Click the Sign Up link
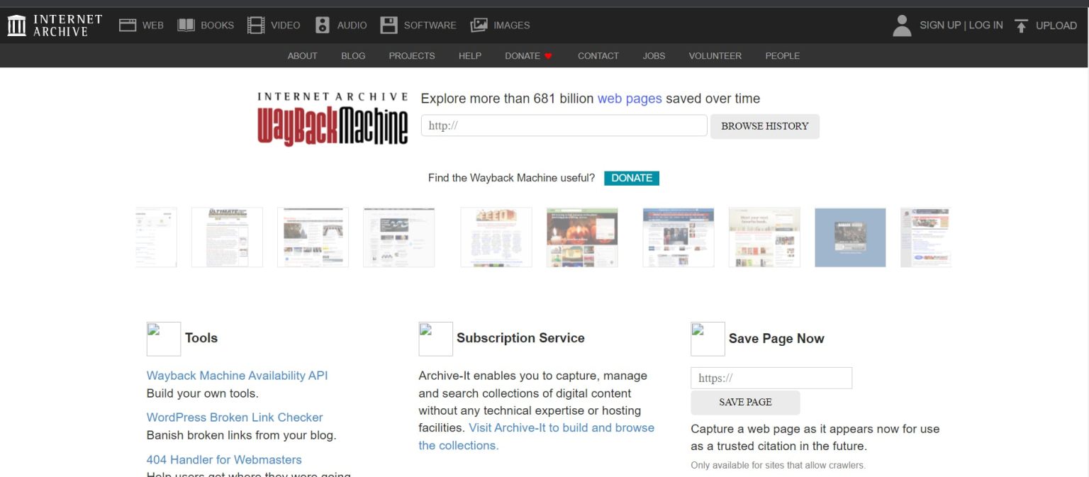 pos(940,26)
